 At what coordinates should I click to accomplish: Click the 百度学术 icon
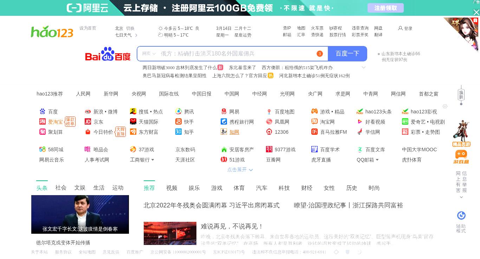pyautogui.click(x=314, y=150)
